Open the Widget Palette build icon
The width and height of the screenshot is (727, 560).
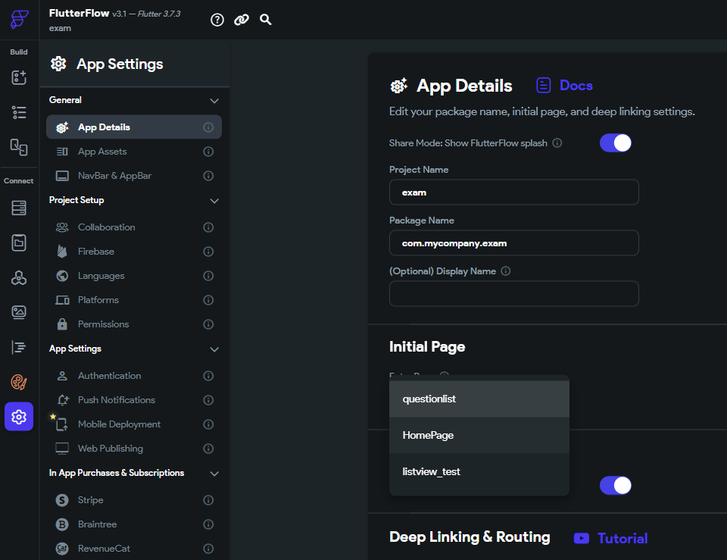pos(19,77)
